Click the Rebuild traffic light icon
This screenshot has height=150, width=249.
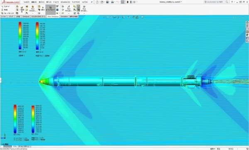pos(127,2)
